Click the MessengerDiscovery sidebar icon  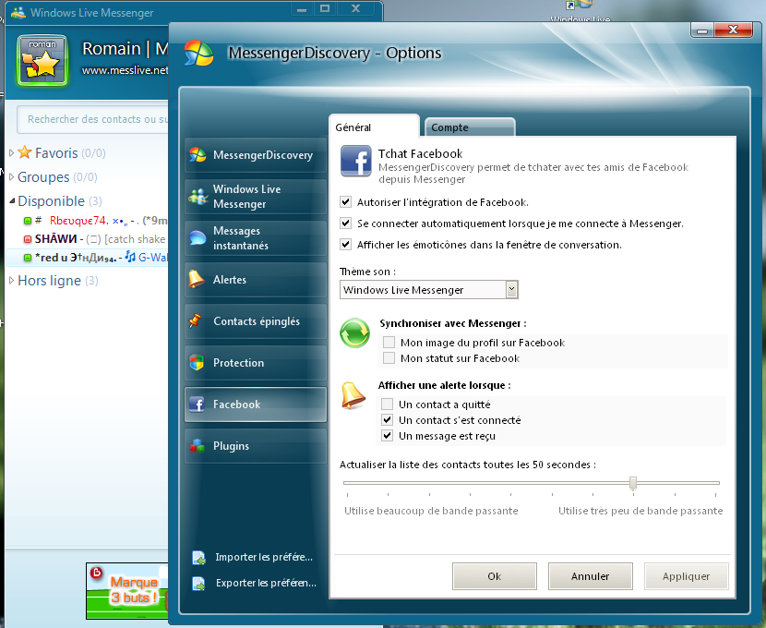click(197, 154)
